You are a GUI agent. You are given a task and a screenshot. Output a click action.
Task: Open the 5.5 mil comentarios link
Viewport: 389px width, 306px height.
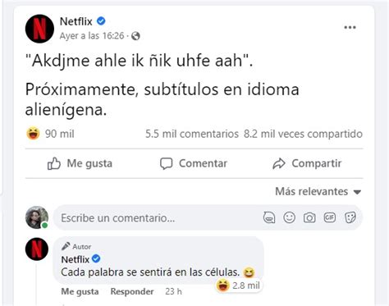pos(192,134)
